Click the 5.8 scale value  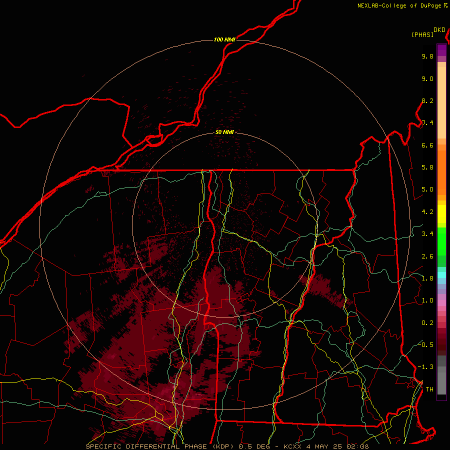click(x=427, y=167)
